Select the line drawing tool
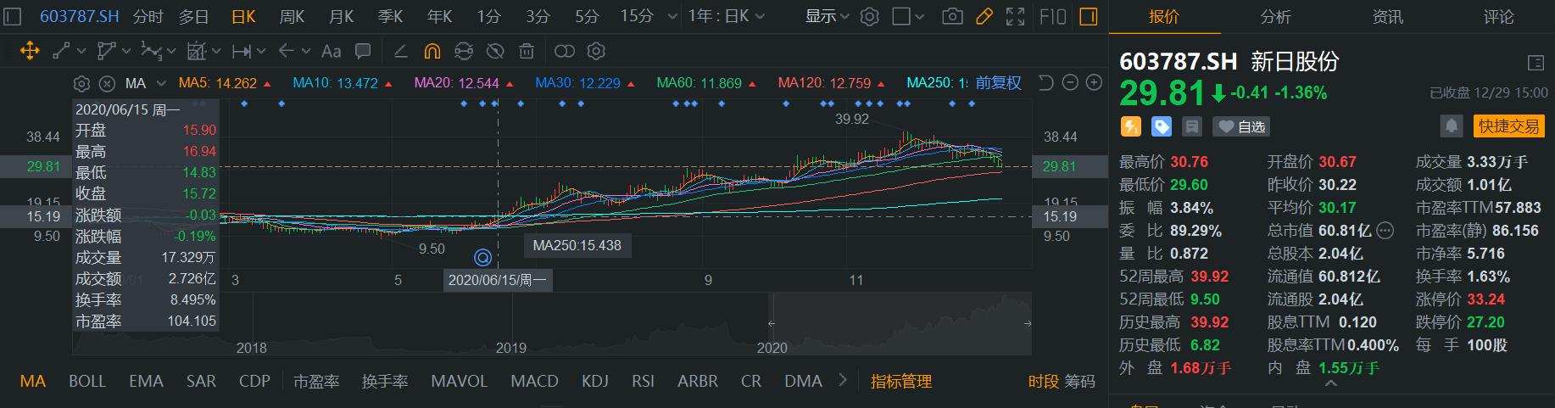This screenshot has width=1555, height=408. point(62,52)
